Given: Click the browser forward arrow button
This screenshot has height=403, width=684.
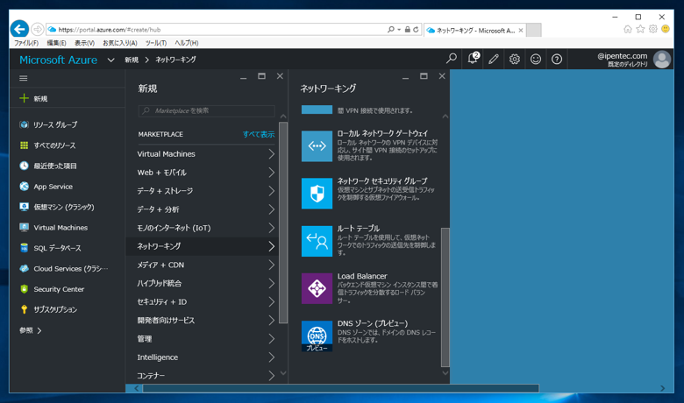Looking at the screenshot, I should pos(38,29).
